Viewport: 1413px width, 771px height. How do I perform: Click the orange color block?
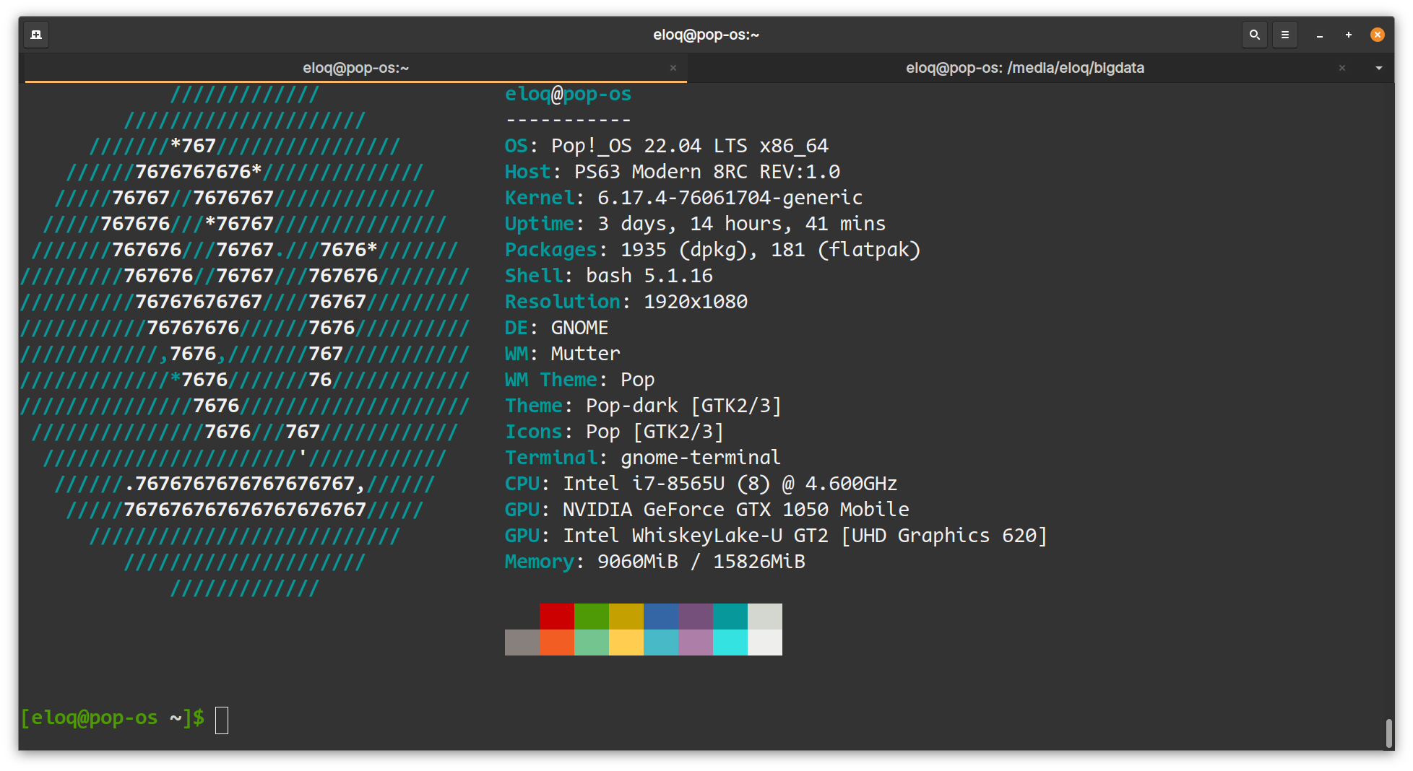(x=556, y=642)
